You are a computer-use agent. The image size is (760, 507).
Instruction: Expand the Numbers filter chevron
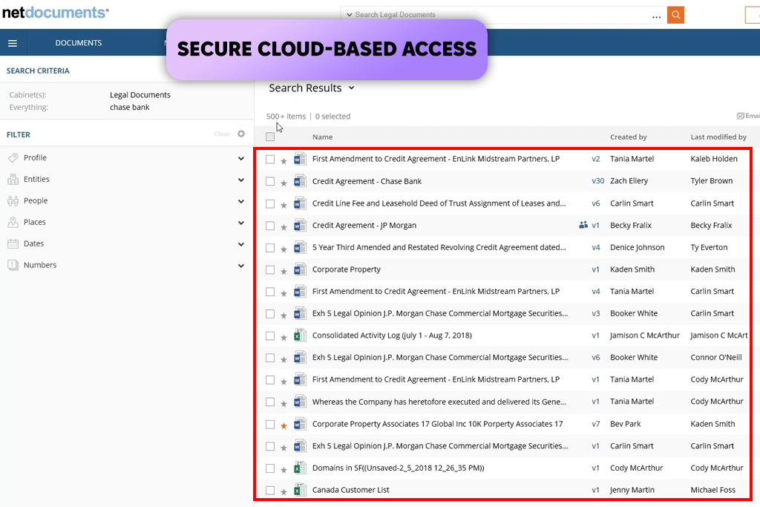[241, 266]
